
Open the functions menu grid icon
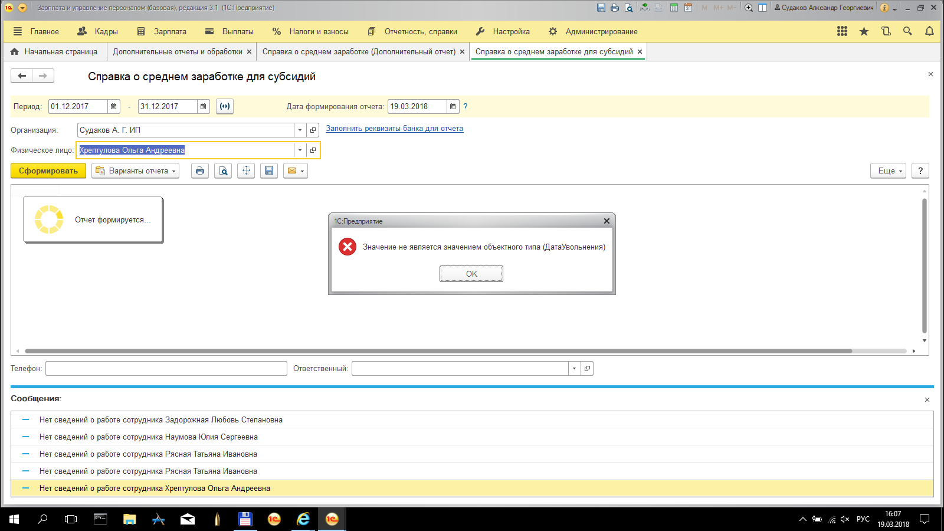tap(842, 31)
